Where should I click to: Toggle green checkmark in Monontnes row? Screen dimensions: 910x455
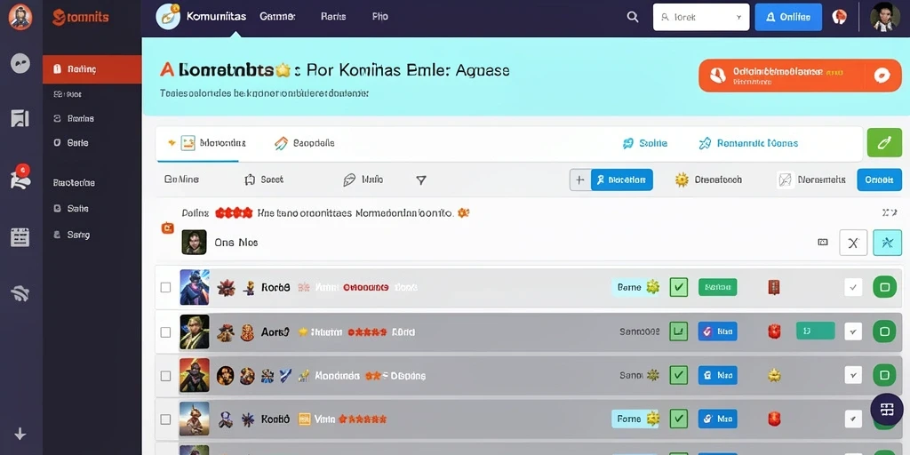tap(678, 375)
